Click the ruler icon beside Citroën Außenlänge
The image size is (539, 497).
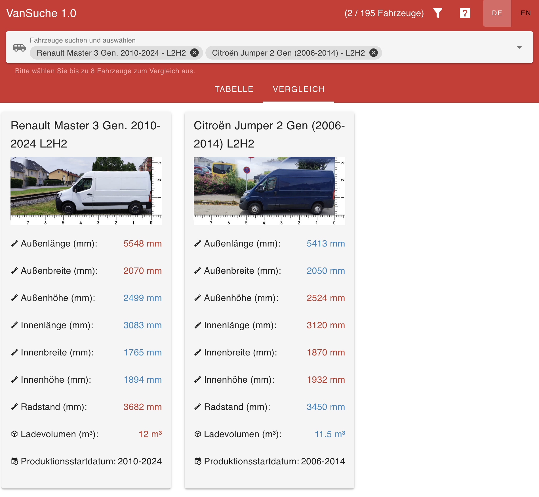[x=198, y=244]
